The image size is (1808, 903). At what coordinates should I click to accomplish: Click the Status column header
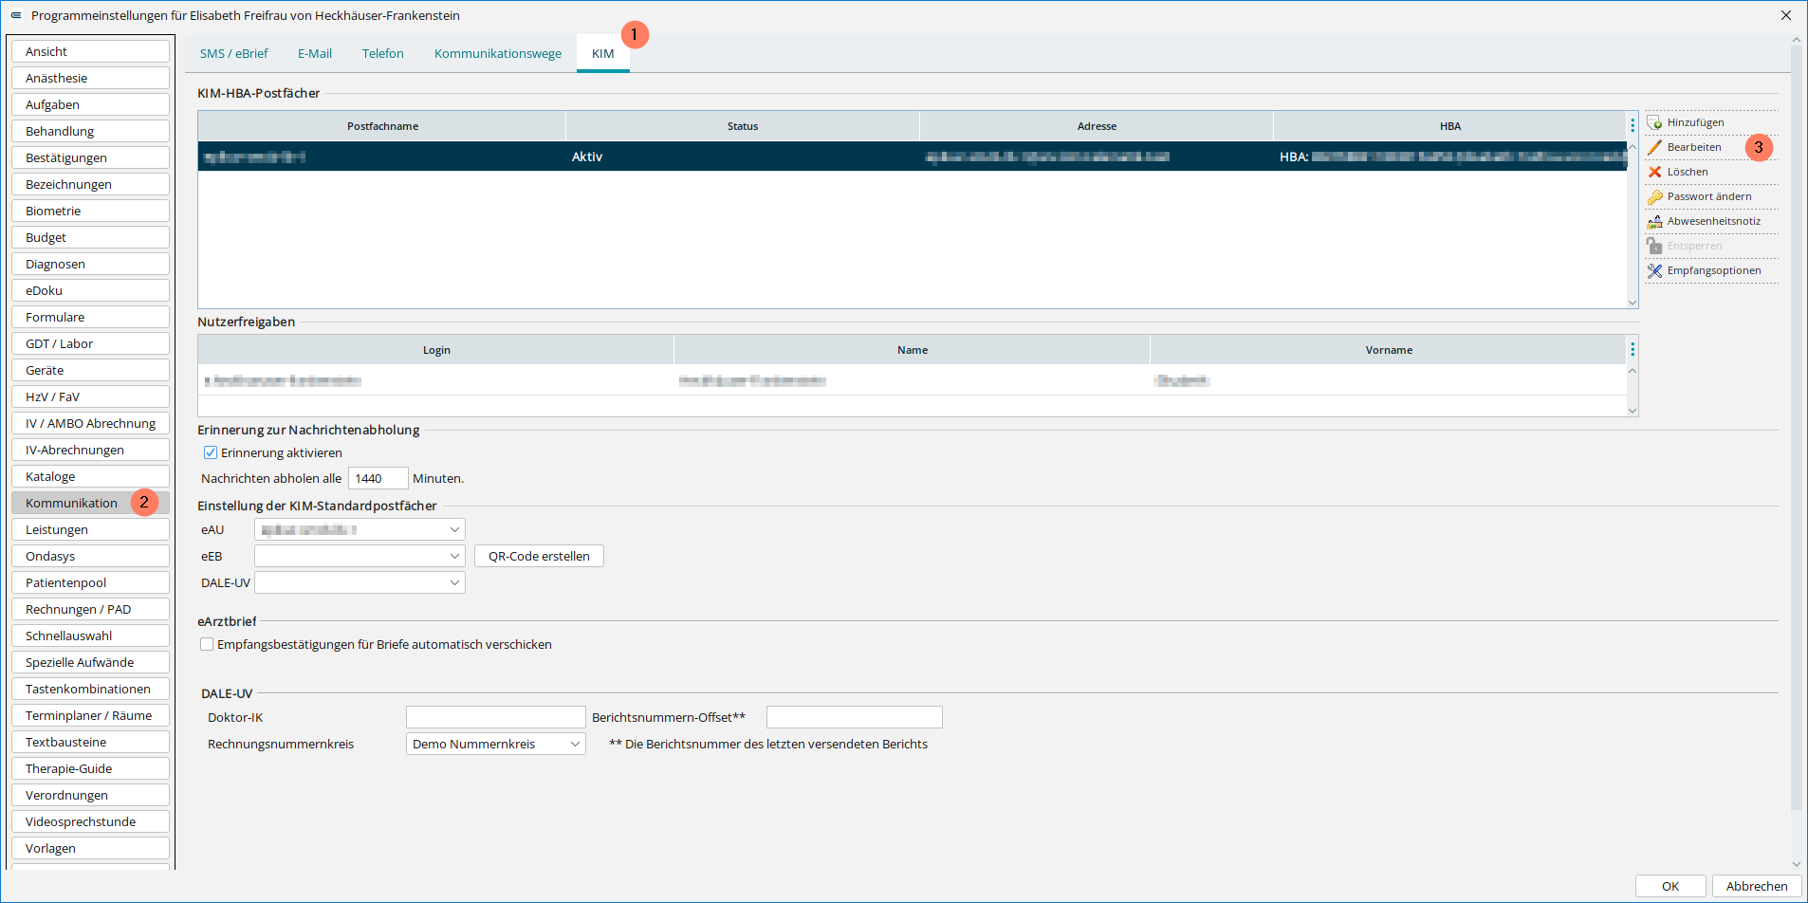point(743,126)
